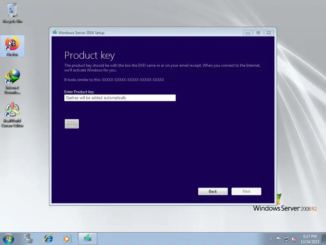Minimize the Windows Server 2016 Setup window
The width and height of the screenshot is (326, 245).
pos(248,33)
